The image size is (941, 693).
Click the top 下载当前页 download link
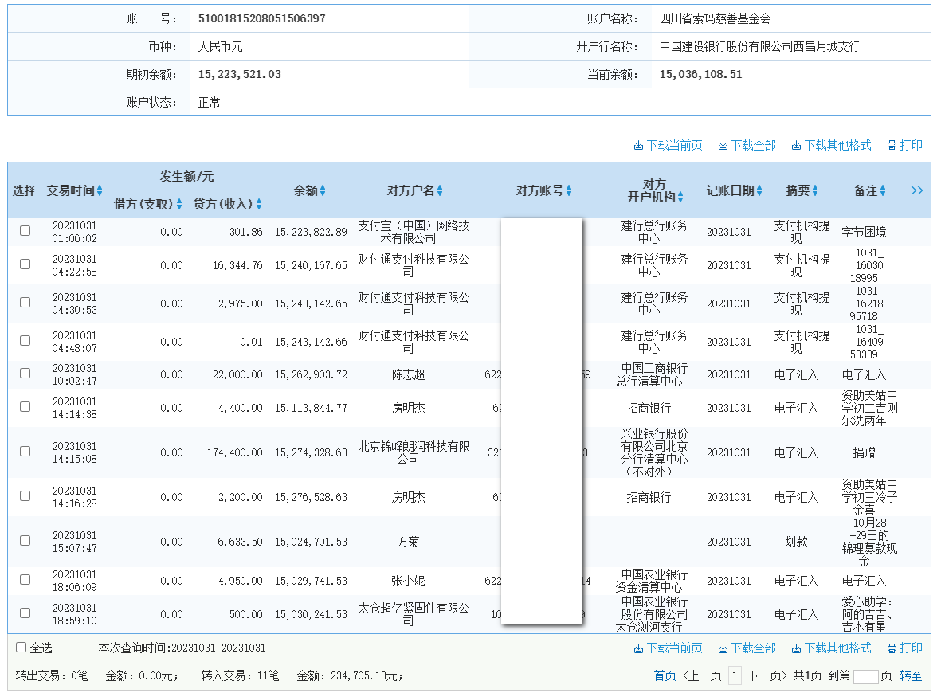(x=668, y=145)
